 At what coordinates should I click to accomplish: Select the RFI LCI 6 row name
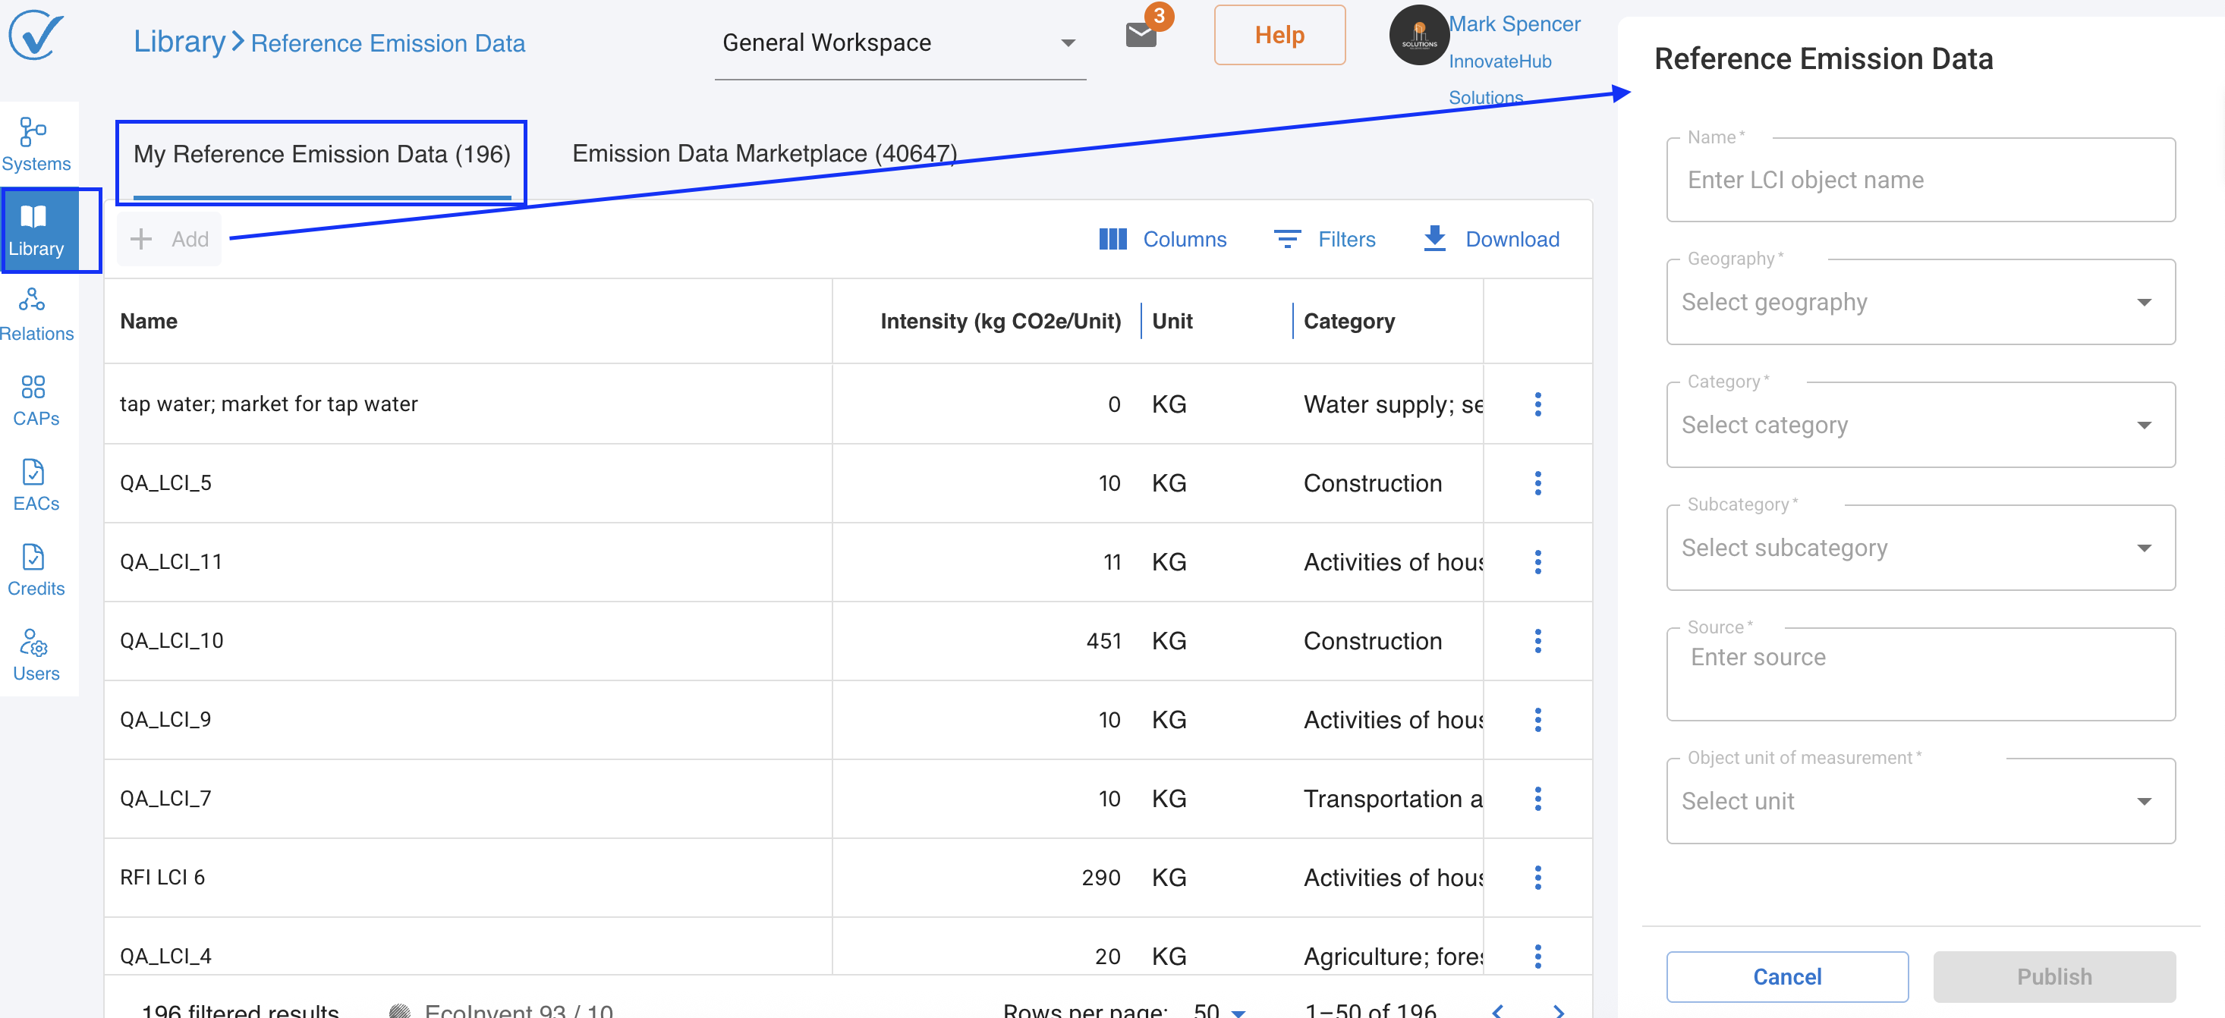click(162, 877)
